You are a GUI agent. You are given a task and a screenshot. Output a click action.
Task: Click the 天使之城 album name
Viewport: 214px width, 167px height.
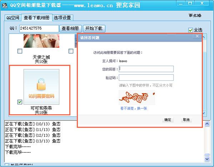41,57
